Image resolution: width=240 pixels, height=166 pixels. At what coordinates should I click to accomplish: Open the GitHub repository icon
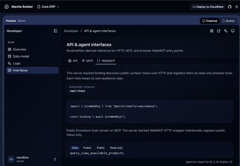(x=230, y=7)
